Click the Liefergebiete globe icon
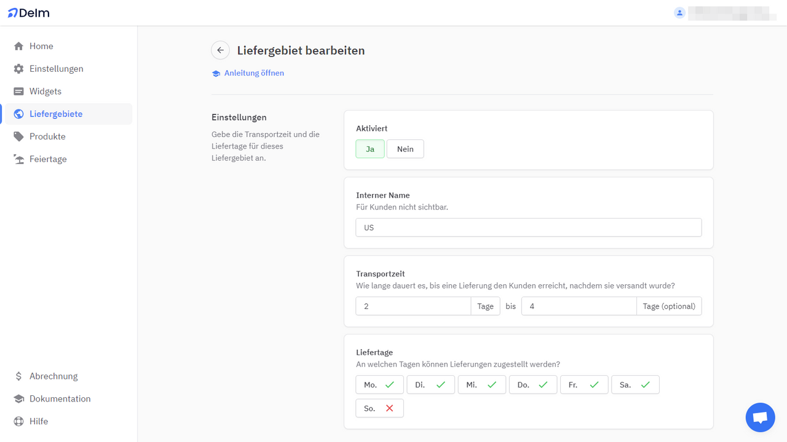Viewport: 787px width, 442px height. 18,114
